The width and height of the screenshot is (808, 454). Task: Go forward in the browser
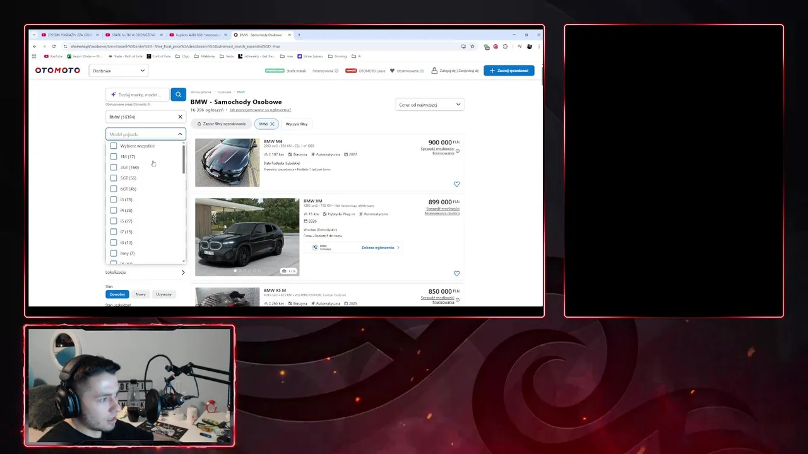(x=44, y=46)
